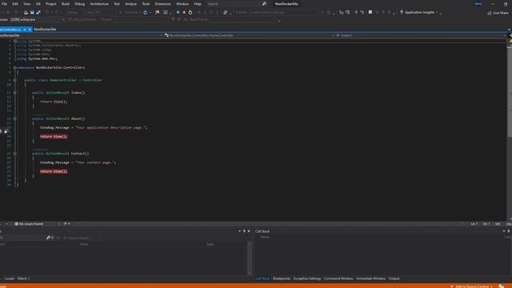Image resolution: width=512 pixels, height=288 pixels.
Task: Click the Name column header in Call Stack
Action: point(265,237)
